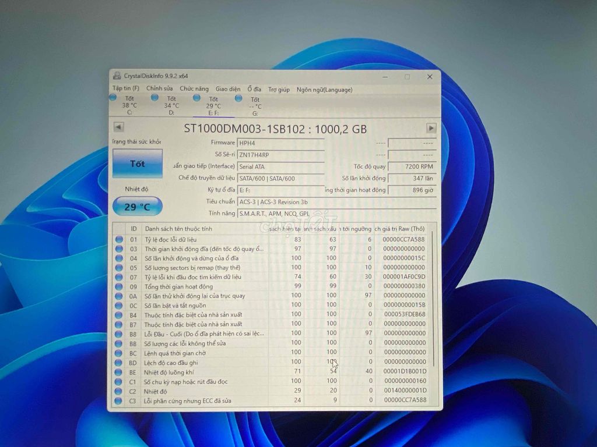
Task: Click the 7200 RPM rotation rate value
Action: click(412, 166)
